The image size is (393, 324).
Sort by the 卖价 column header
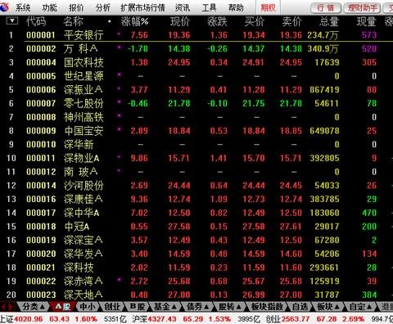[291, 21]
